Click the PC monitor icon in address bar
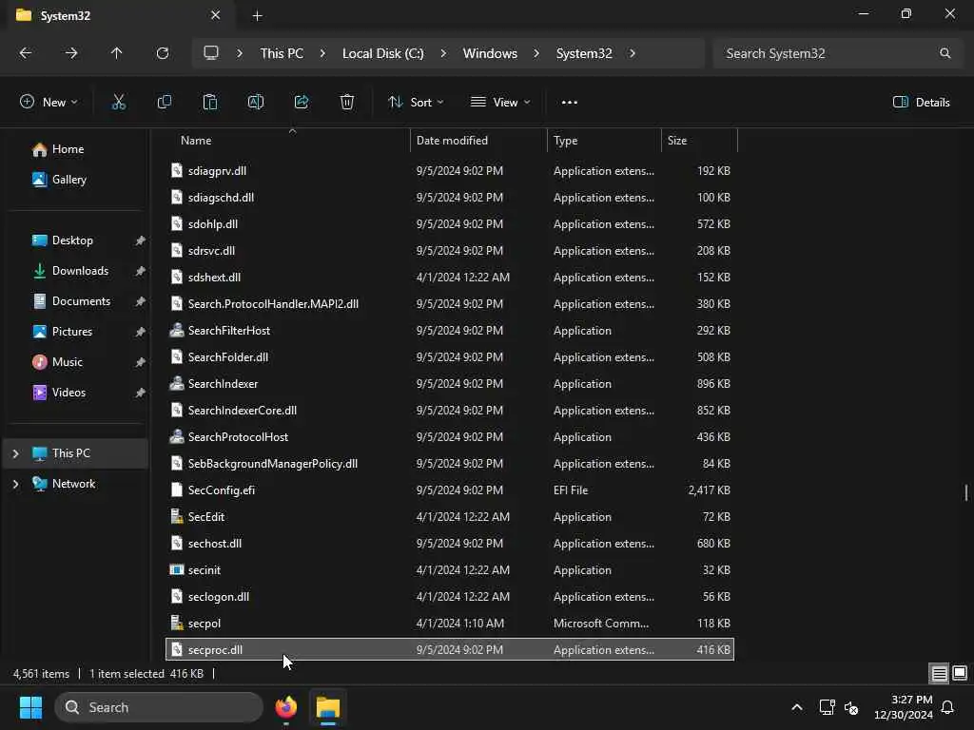The height and width of the screenshot is (730, 974). tap(211, 53)
